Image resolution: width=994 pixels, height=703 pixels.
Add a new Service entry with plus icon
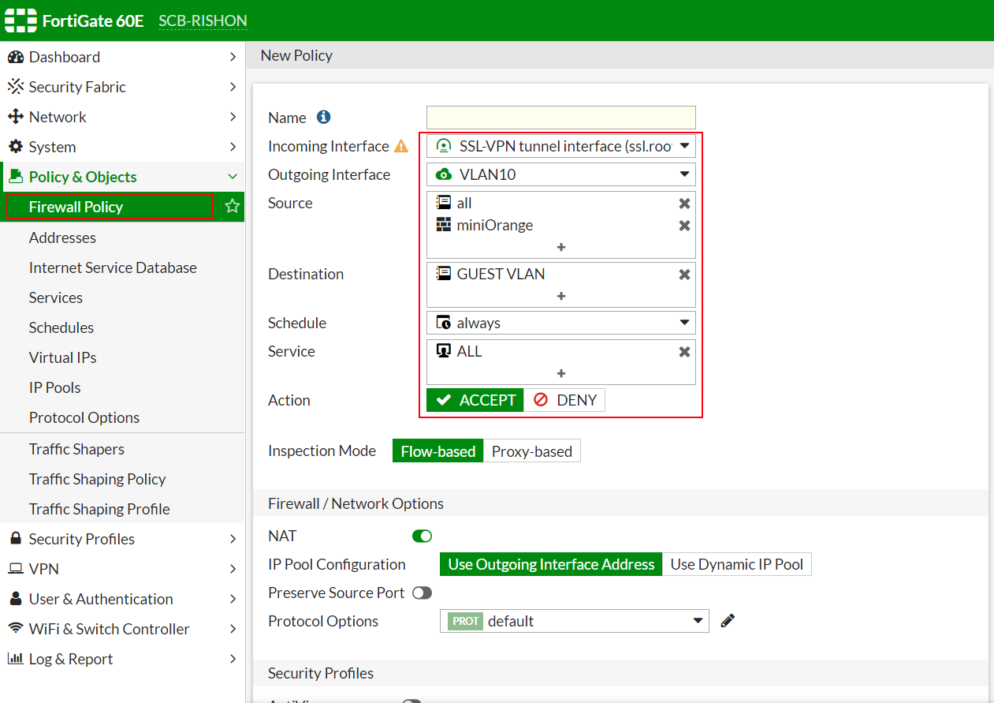(x=560, y=373)
